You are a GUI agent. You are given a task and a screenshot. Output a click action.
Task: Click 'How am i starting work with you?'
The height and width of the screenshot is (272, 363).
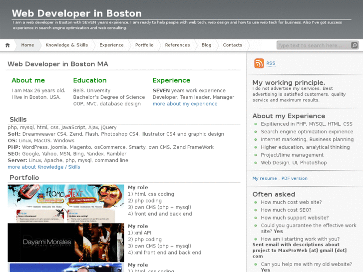(300, 239)
